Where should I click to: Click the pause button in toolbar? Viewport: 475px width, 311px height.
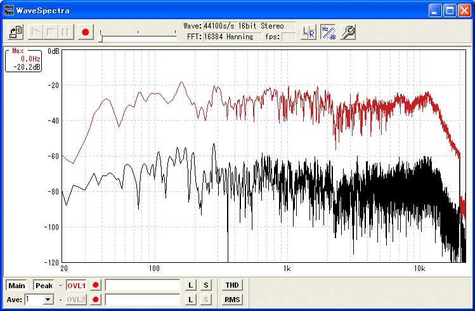(x=65, y=31)
